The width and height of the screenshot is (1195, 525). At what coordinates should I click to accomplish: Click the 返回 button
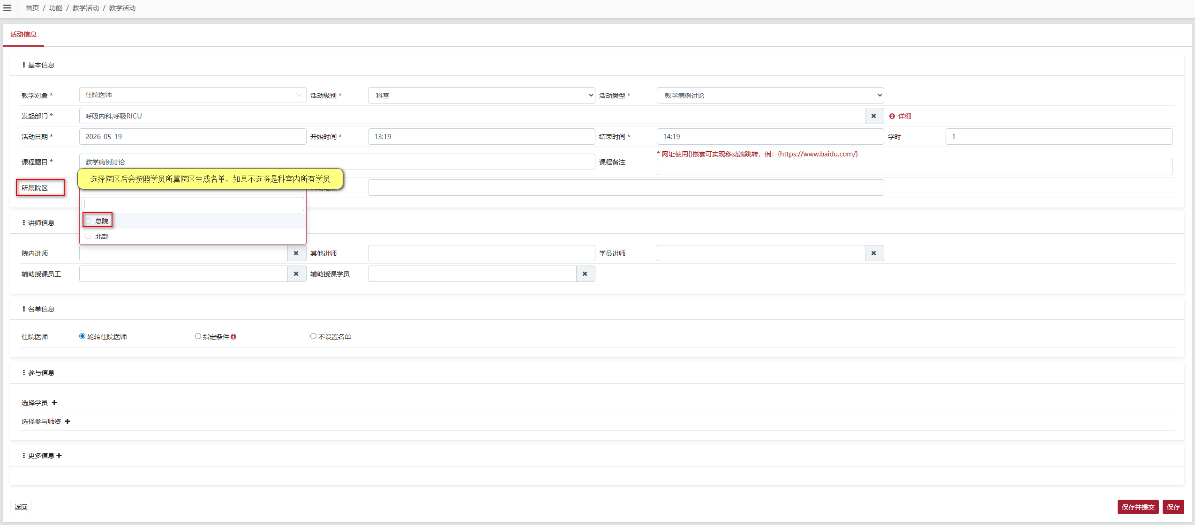pos(21,507)
